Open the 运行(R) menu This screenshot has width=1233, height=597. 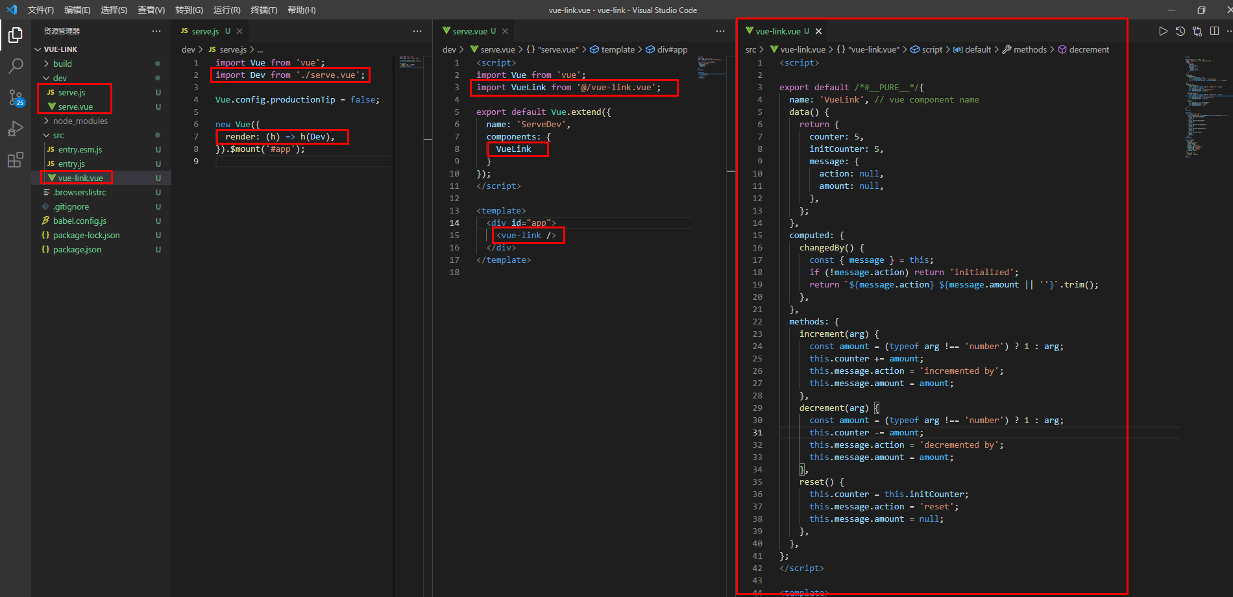click(x=226, y=10)
